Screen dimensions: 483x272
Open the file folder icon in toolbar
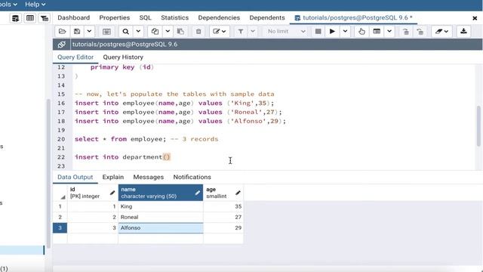[x=62, y=32]
